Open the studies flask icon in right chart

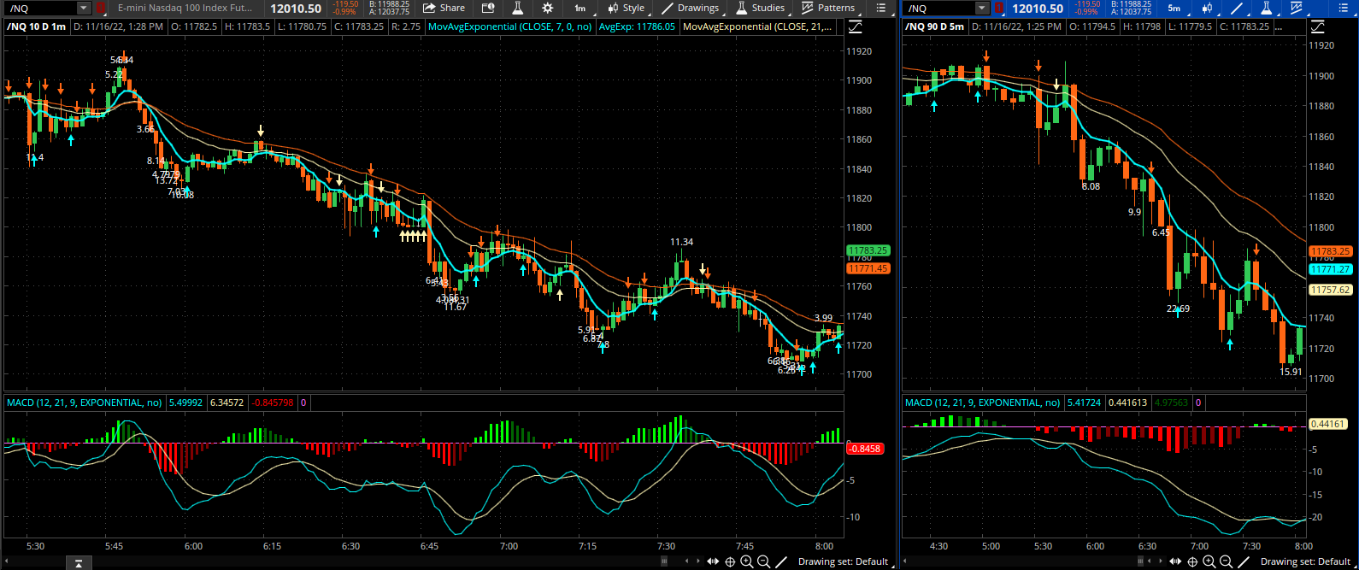1267,9
